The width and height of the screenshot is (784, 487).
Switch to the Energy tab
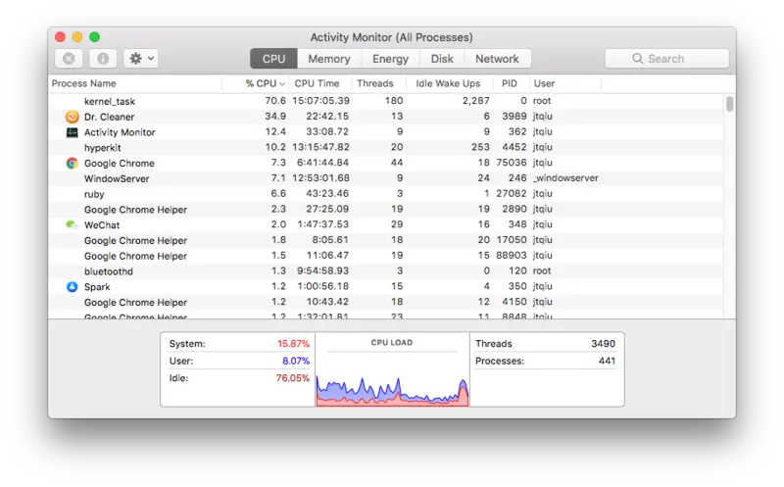pos(390,59)
